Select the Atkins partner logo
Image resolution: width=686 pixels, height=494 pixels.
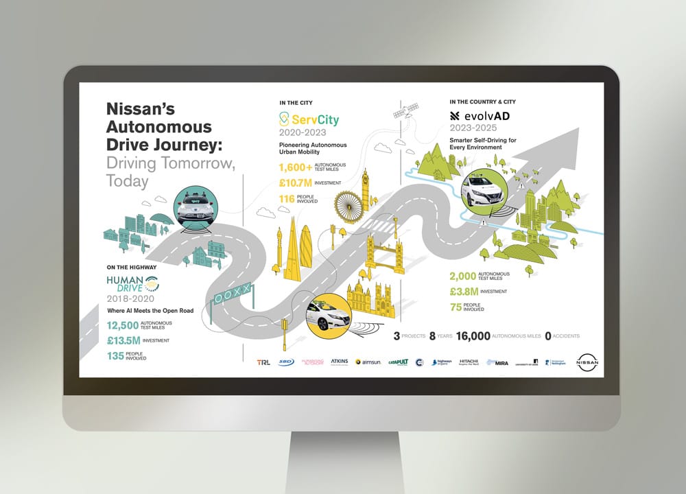[x=340, y=361]
